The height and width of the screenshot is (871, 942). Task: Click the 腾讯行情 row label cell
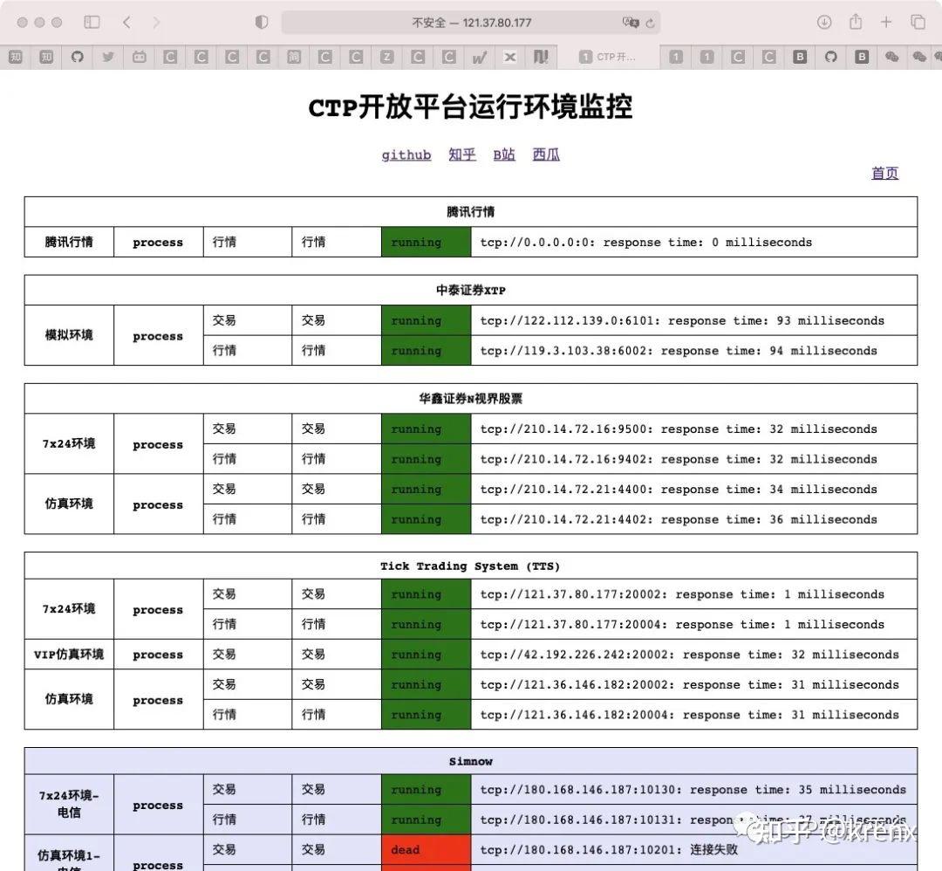pyautogui.click(x=69, y=242)
